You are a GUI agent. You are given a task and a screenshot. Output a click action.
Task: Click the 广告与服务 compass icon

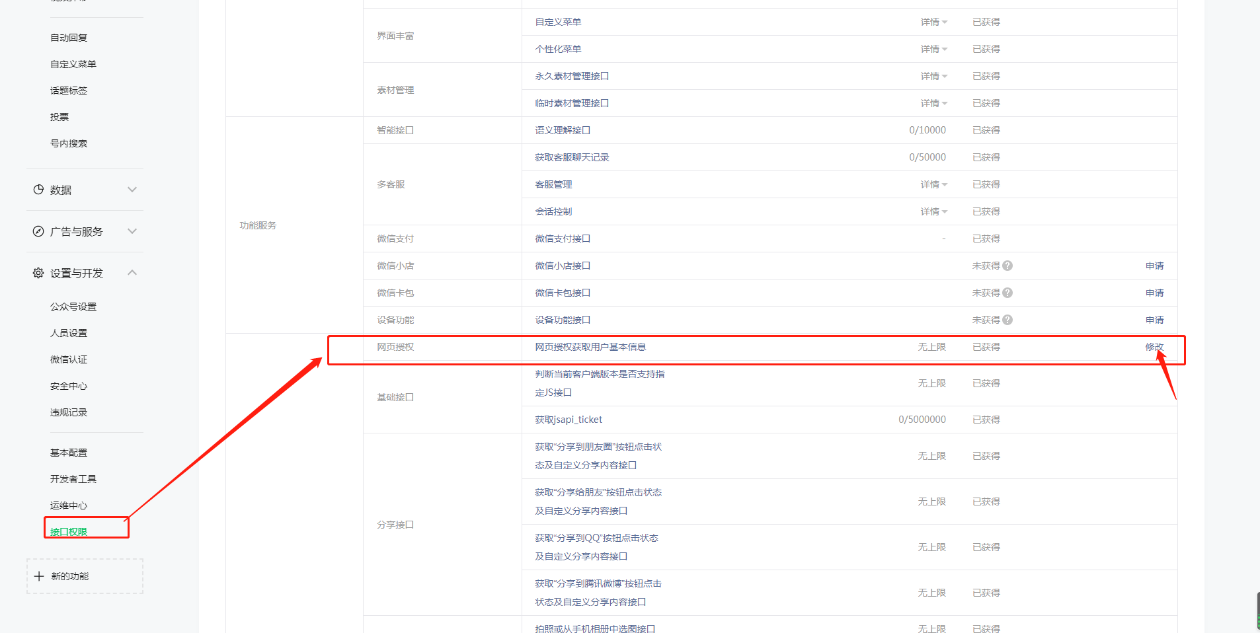pyautogui.click(x=38, y=231)
